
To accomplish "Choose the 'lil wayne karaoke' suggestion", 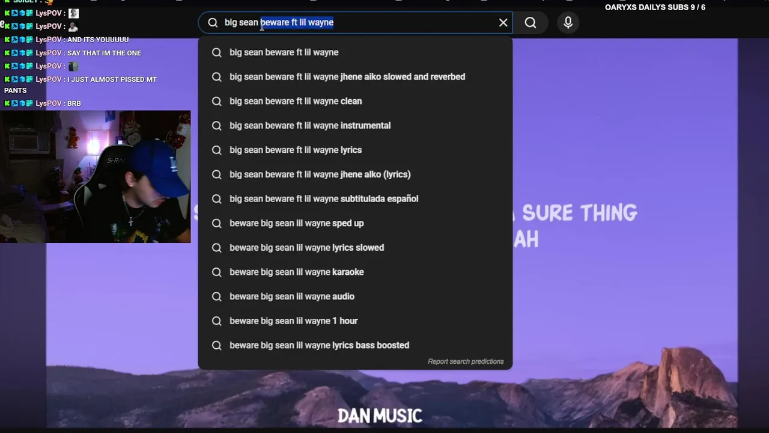I will coord(355,272).
